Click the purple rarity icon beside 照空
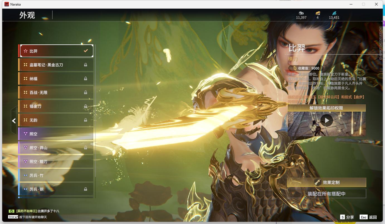This screenshot has height=224, width=385. click(26, 134)
